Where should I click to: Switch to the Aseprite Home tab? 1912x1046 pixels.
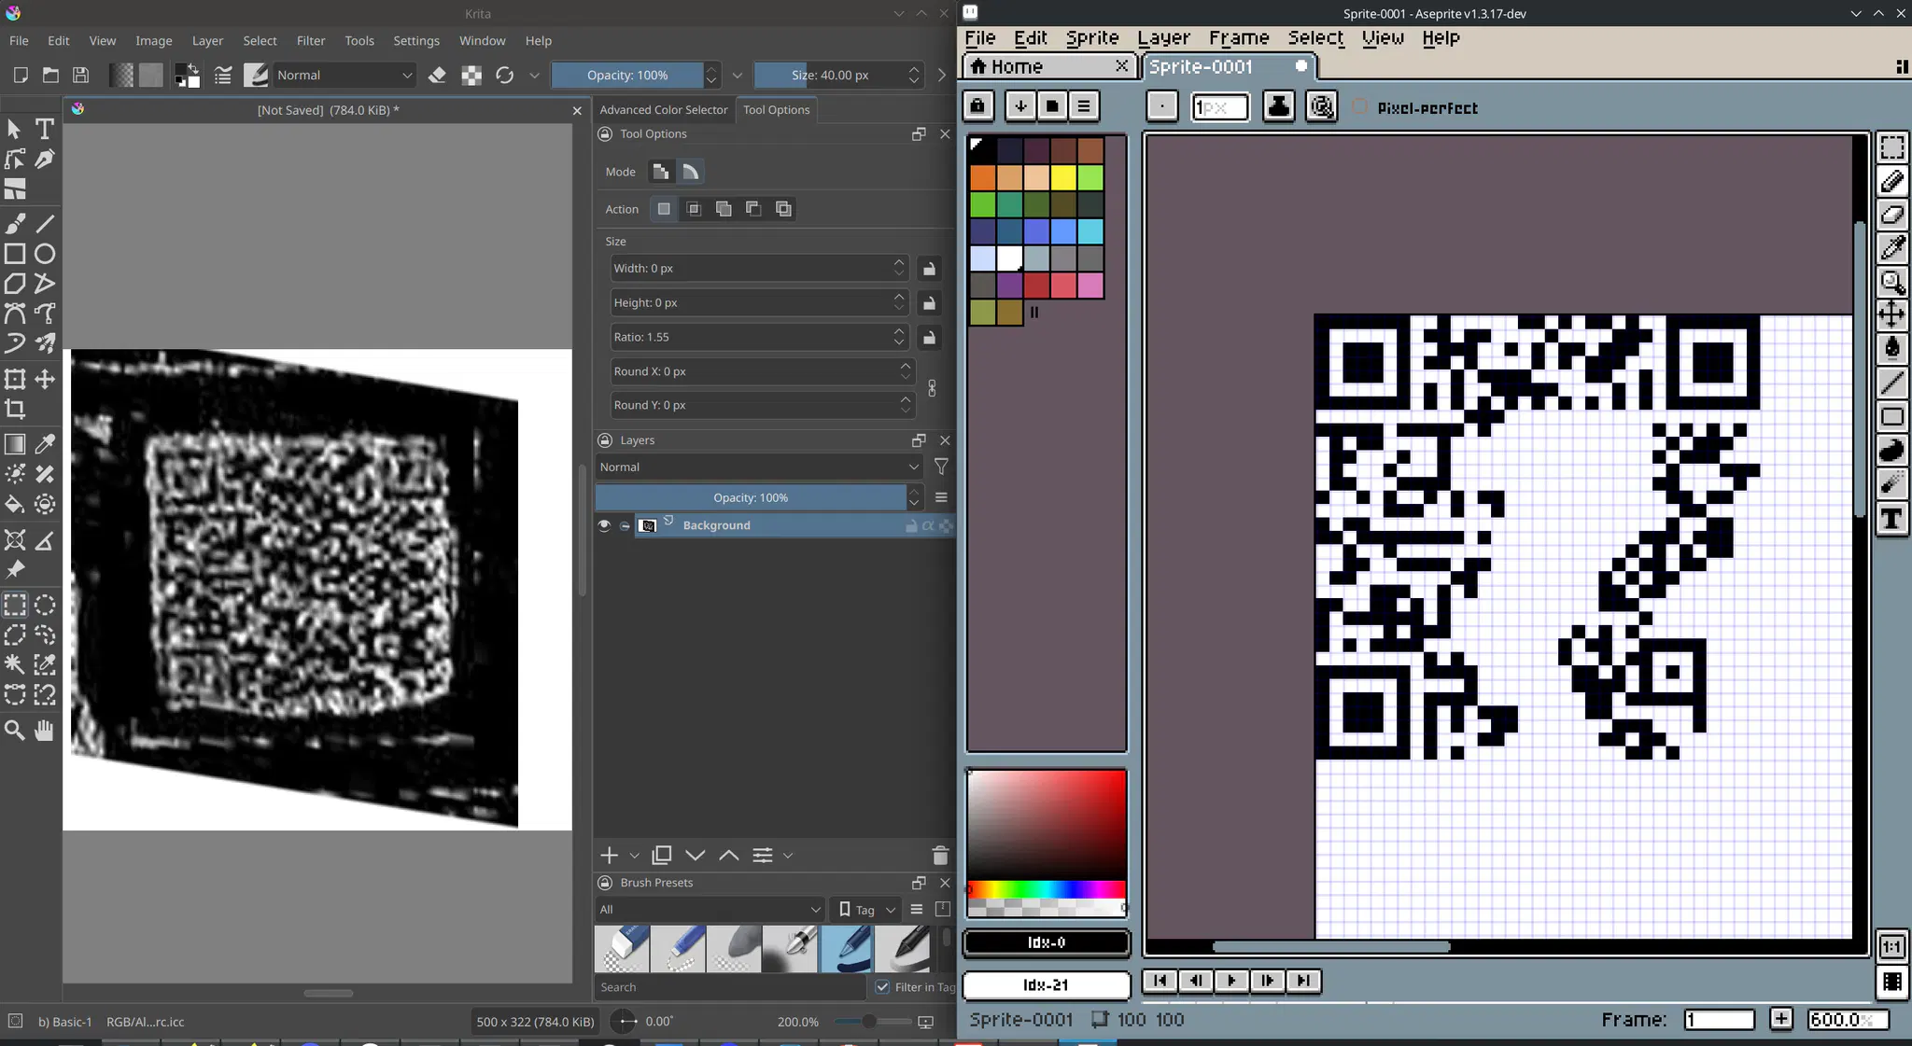(x=1048, y=66)
